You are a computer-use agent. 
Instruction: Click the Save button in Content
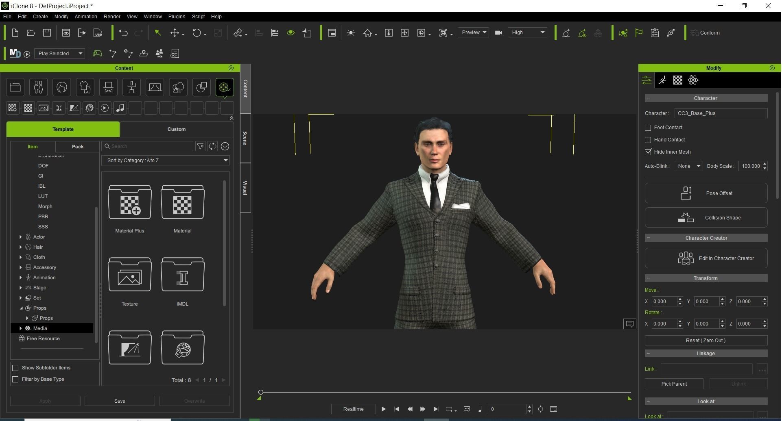coord(120,401)
